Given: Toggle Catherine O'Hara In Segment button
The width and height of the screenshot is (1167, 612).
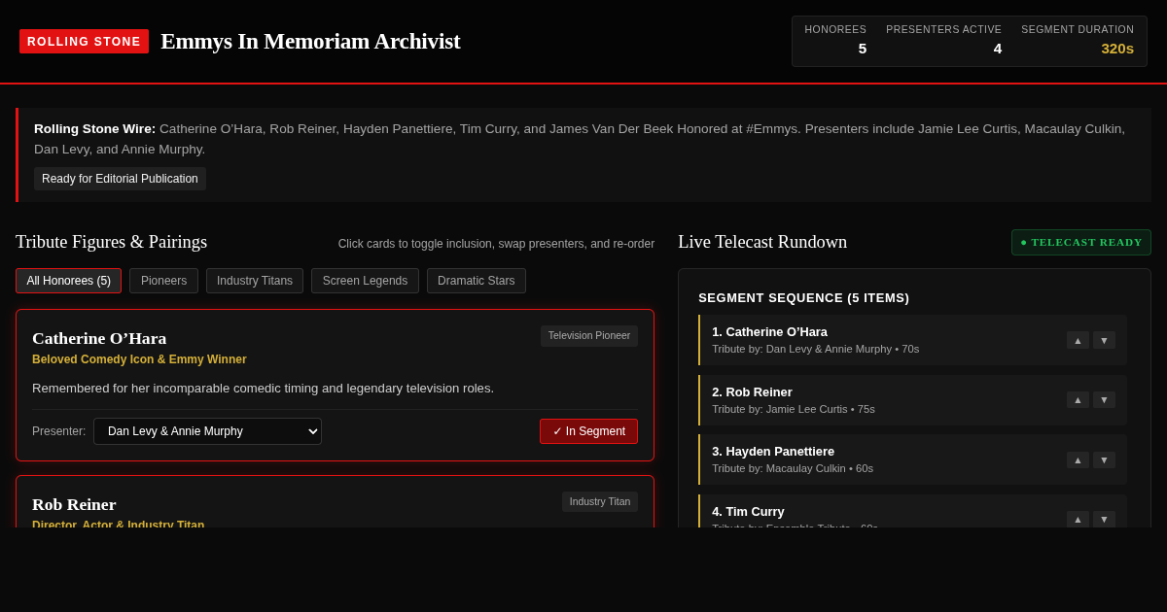Looking at the screenshot, I should 588,431.
